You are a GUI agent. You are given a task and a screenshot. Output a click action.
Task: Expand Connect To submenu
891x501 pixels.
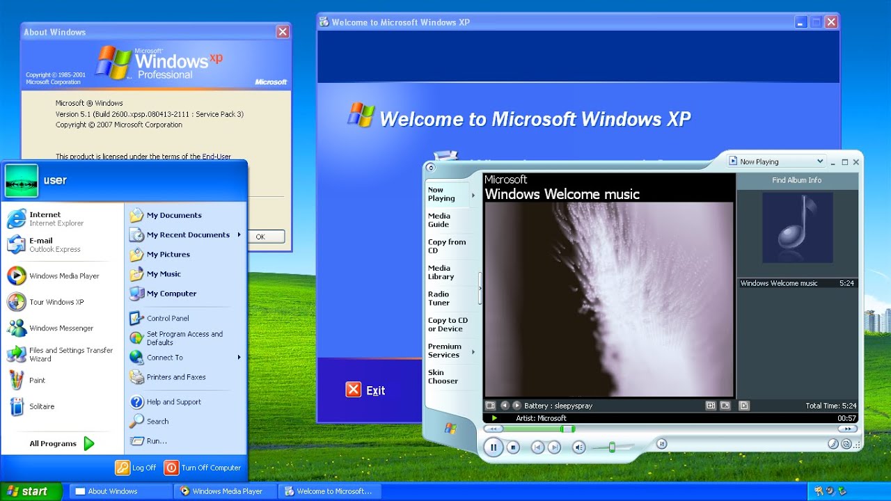coord(185,358)
